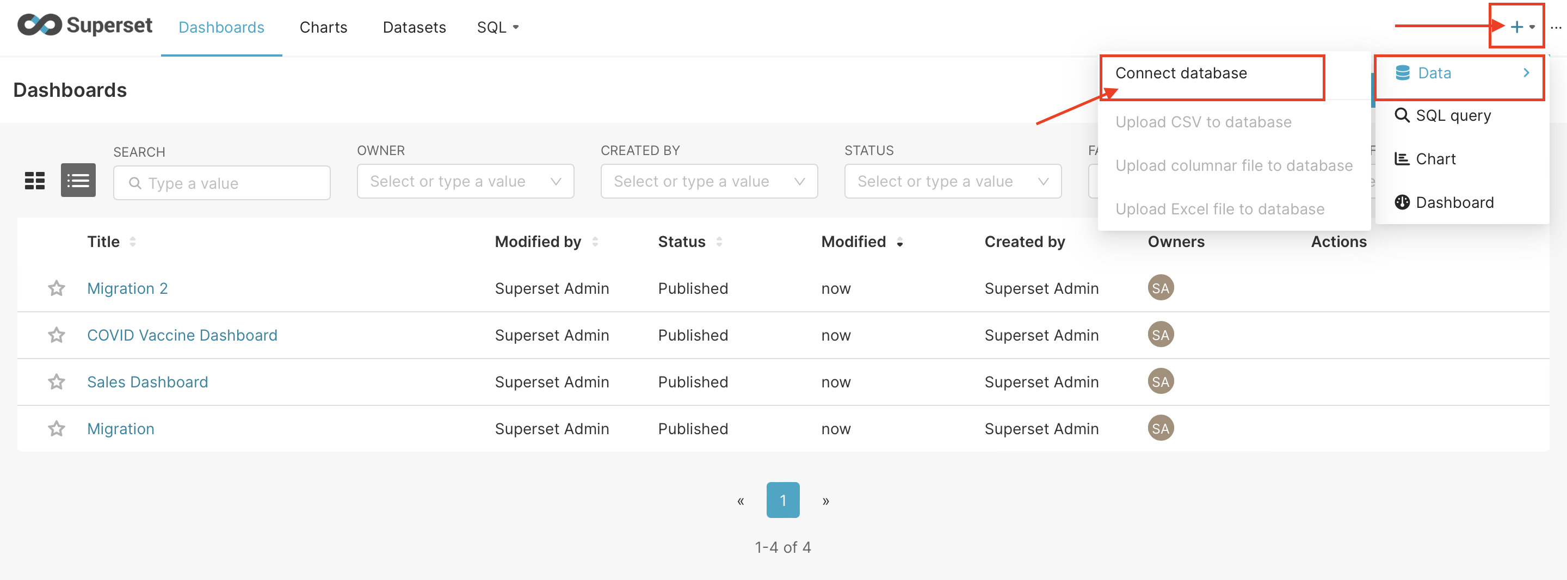Open the ellipsis settings menu
The image size is (1567, 580).
click(x=1556, y=27)
